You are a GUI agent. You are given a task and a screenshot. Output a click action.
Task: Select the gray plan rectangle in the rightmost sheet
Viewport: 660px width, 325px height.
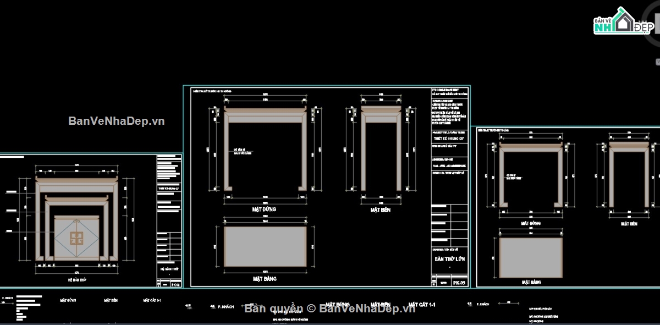tap(531, 257)
